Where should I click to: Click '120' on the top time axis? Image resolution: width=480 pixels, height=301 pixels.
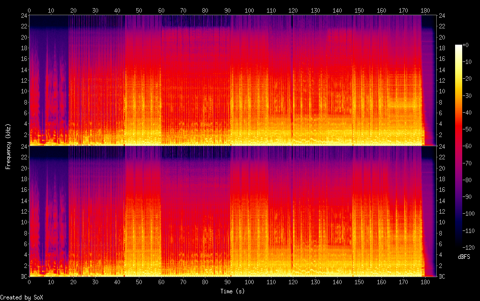click(293, 10)
